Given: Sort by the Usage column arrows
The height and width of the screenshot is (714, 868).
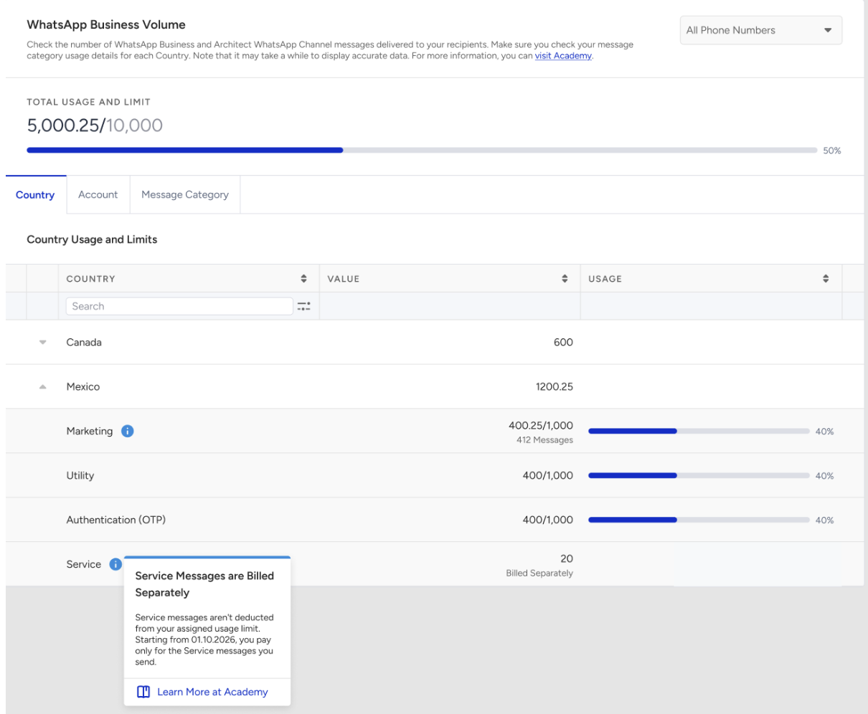Looking at the screenshot, I should click(826, 279).
